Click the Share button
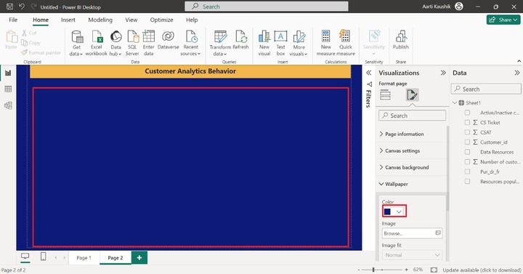The width and height of the screenshot is (523, 274). coord(503,20)
